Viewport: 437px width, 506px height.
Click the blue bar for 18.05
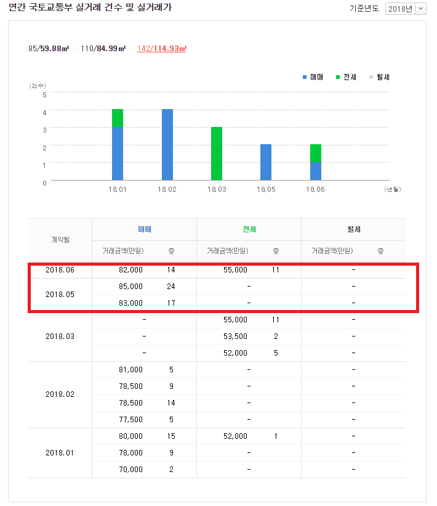(x=266, y=162)
